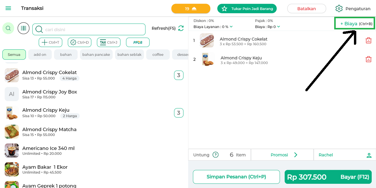The width and height of the screenshot is (376, 188).
Task: Open the Untung help question icon
Action: pyautogui.click(x=216, y=155)
